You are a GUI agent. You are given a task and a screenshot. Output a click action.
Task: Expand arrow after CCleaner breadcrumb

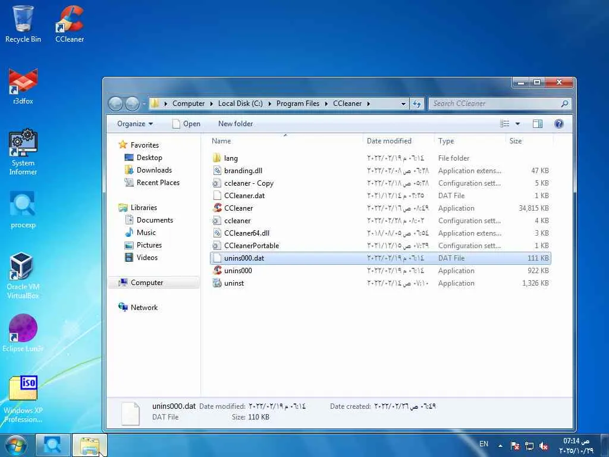click(368, 104)
